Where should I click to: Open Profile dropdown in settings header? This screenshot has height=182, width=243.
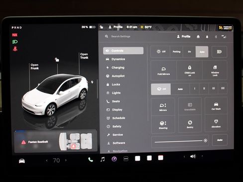tap(184, 36)
